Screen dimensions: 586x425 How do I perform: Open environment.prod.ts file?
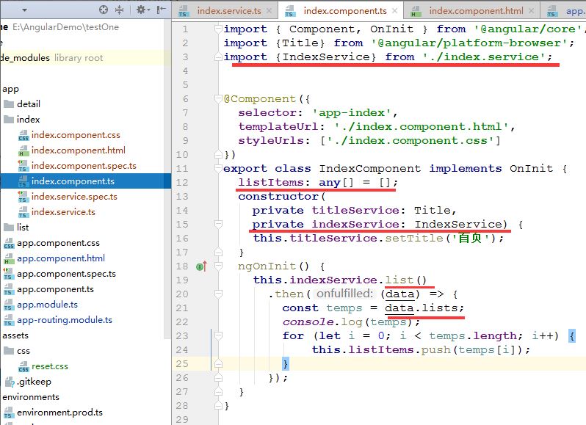click(59, 413)
